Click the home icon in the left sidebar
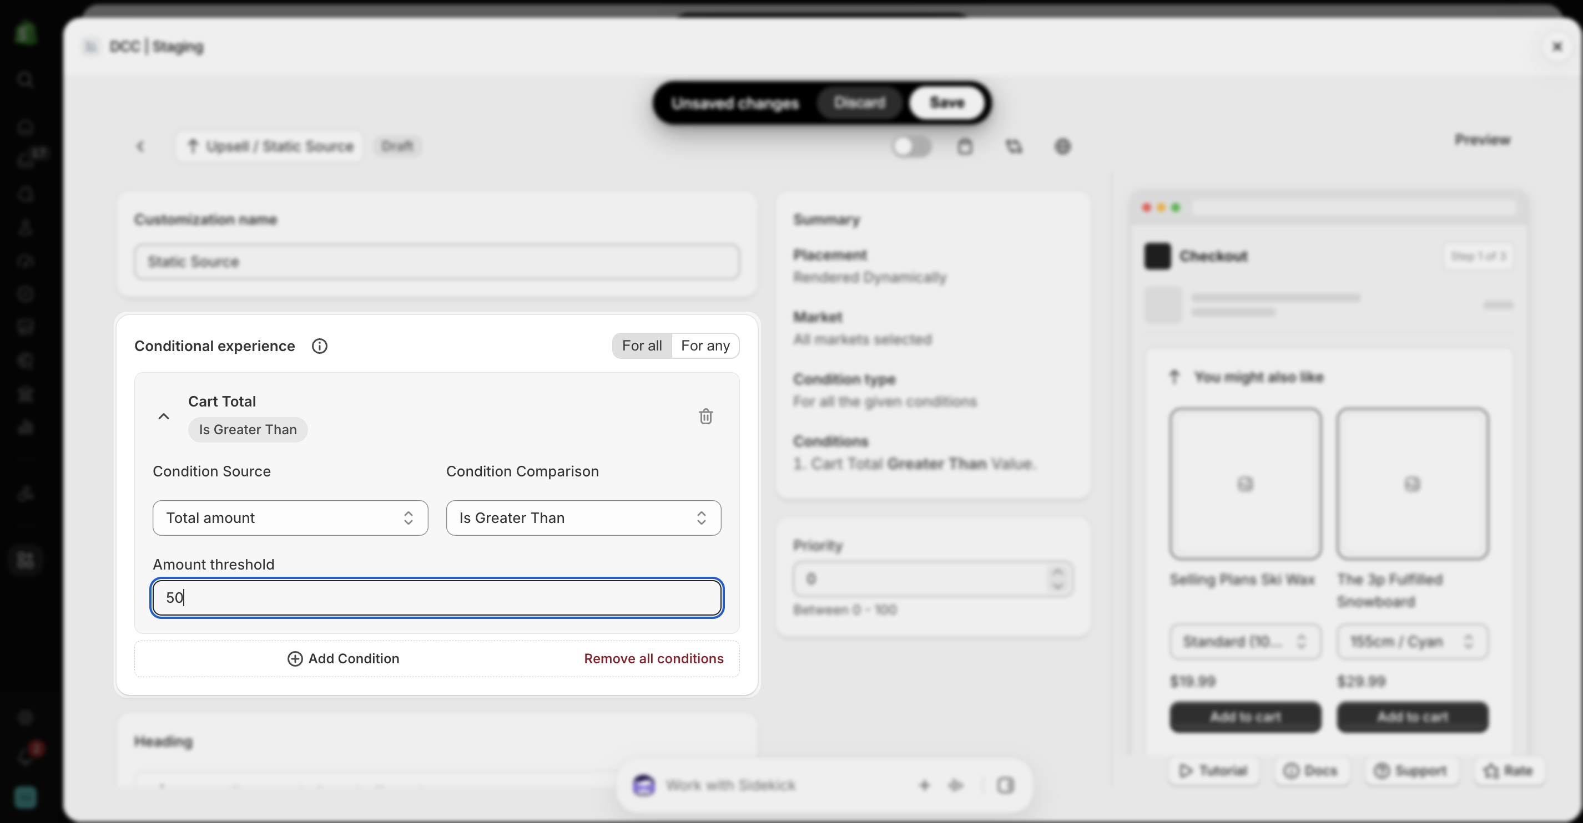The height and width of the screenshot is (823, 1583). tap(25, 128)
